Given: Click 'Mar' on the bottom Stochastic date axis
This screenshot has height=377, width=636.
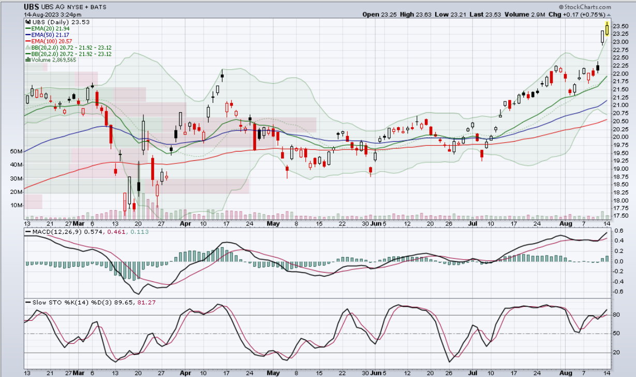Looking at the screenshot, I should pos(78,372).
